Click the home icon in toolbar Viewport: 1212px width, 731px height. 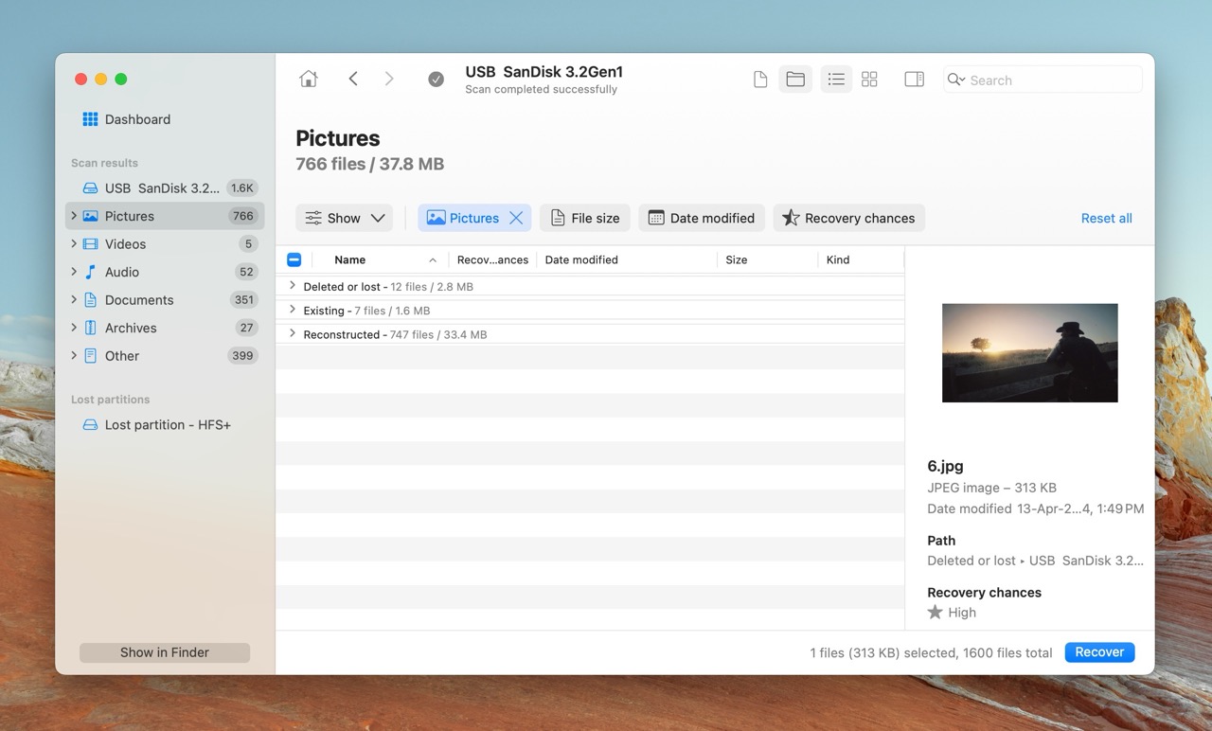[309, 80]
